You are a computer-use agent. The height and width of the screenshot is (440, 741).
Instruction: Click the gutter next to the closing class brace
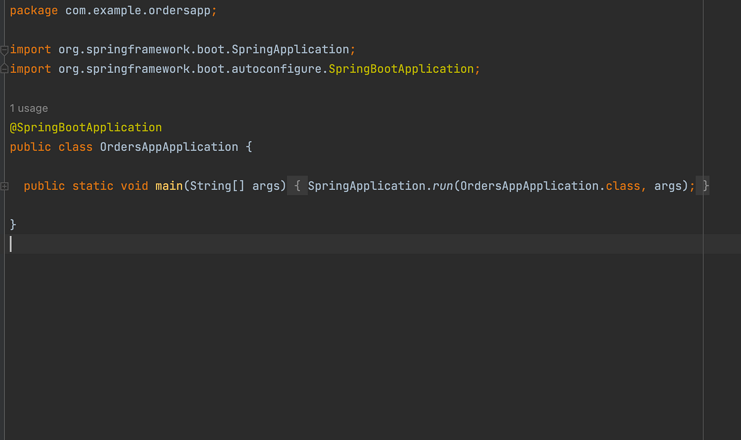(5, 224)
